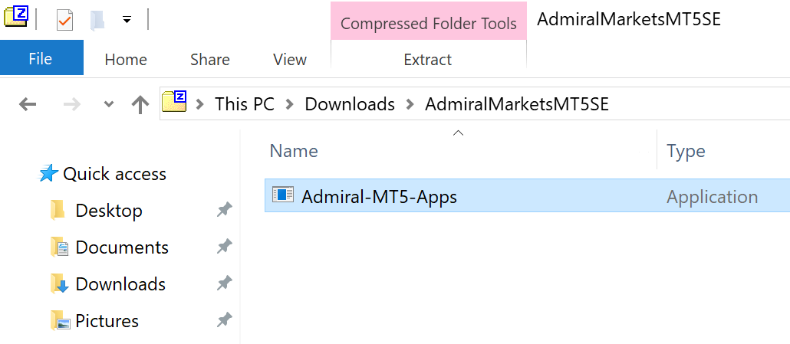Open Documents in Quick access

(122, 247)
